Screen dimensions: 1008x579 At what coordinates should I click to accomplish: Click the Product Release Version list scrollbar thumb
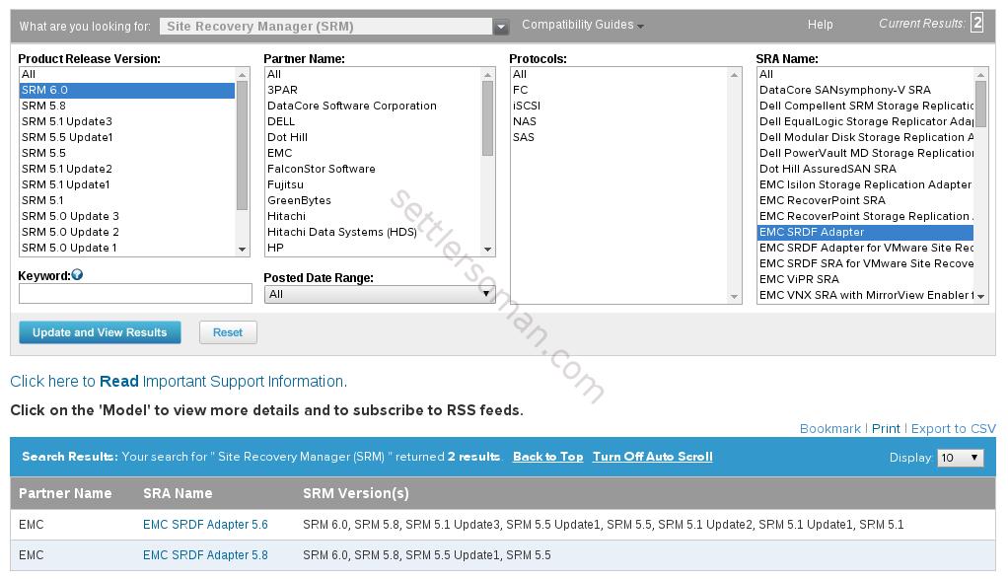coord(242,145)
